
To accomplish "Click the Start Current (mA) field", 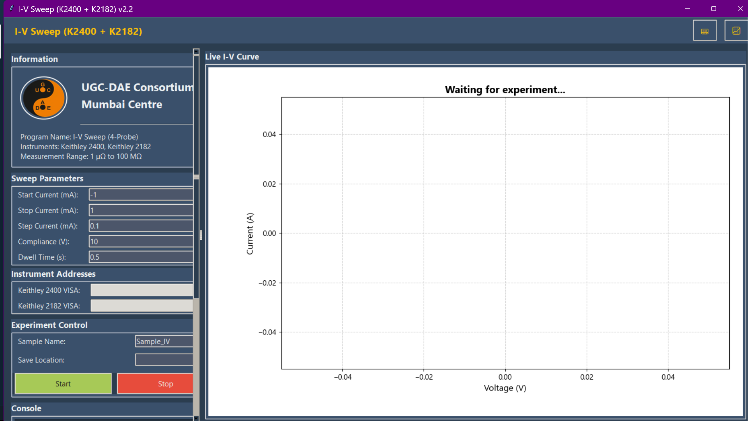I will point(141,195).
